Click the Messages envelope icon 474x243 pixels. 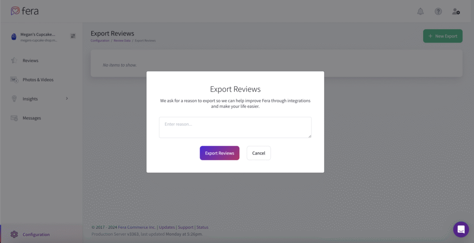click(14, 118)
